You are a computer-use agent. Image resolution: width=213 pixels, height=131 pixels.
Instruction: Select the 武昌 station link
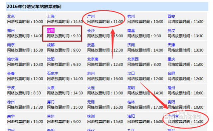[x=91, y=45]
